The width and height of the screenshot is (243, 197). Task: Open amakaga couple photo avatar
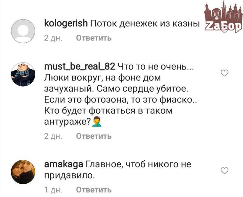click(23, 172)
